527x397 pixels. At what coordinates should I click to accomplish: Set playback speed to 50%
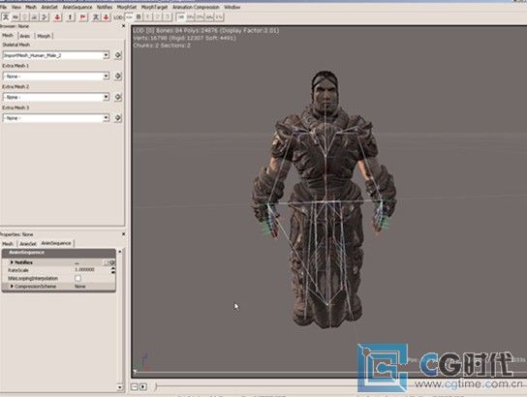click(x=190, y=16)
